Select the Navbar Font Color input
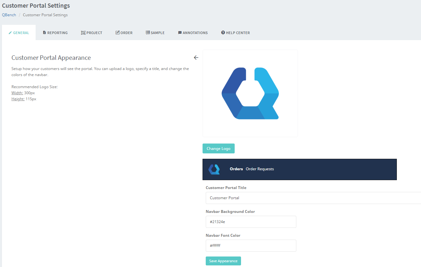 (251, 245)
